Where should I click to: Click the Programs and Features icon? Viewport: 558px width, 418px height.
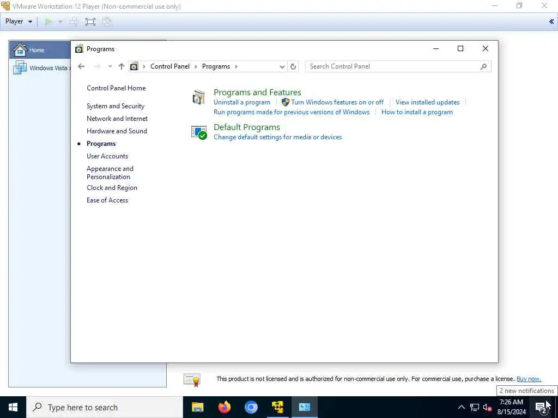tap(198, 97)
